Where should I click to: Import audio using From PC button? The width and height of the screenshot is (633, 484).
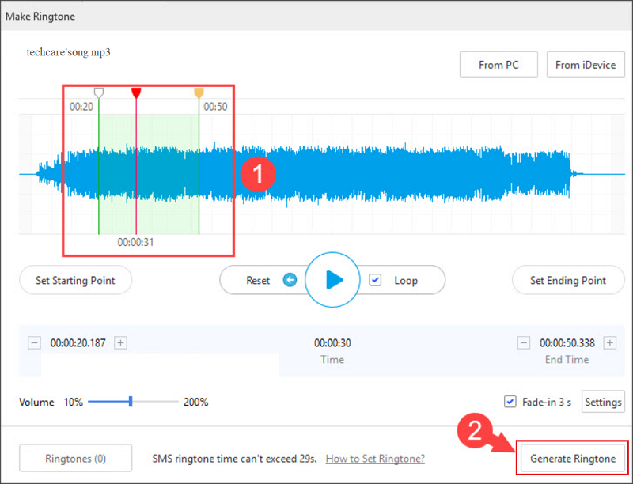[x=498, y=65]
